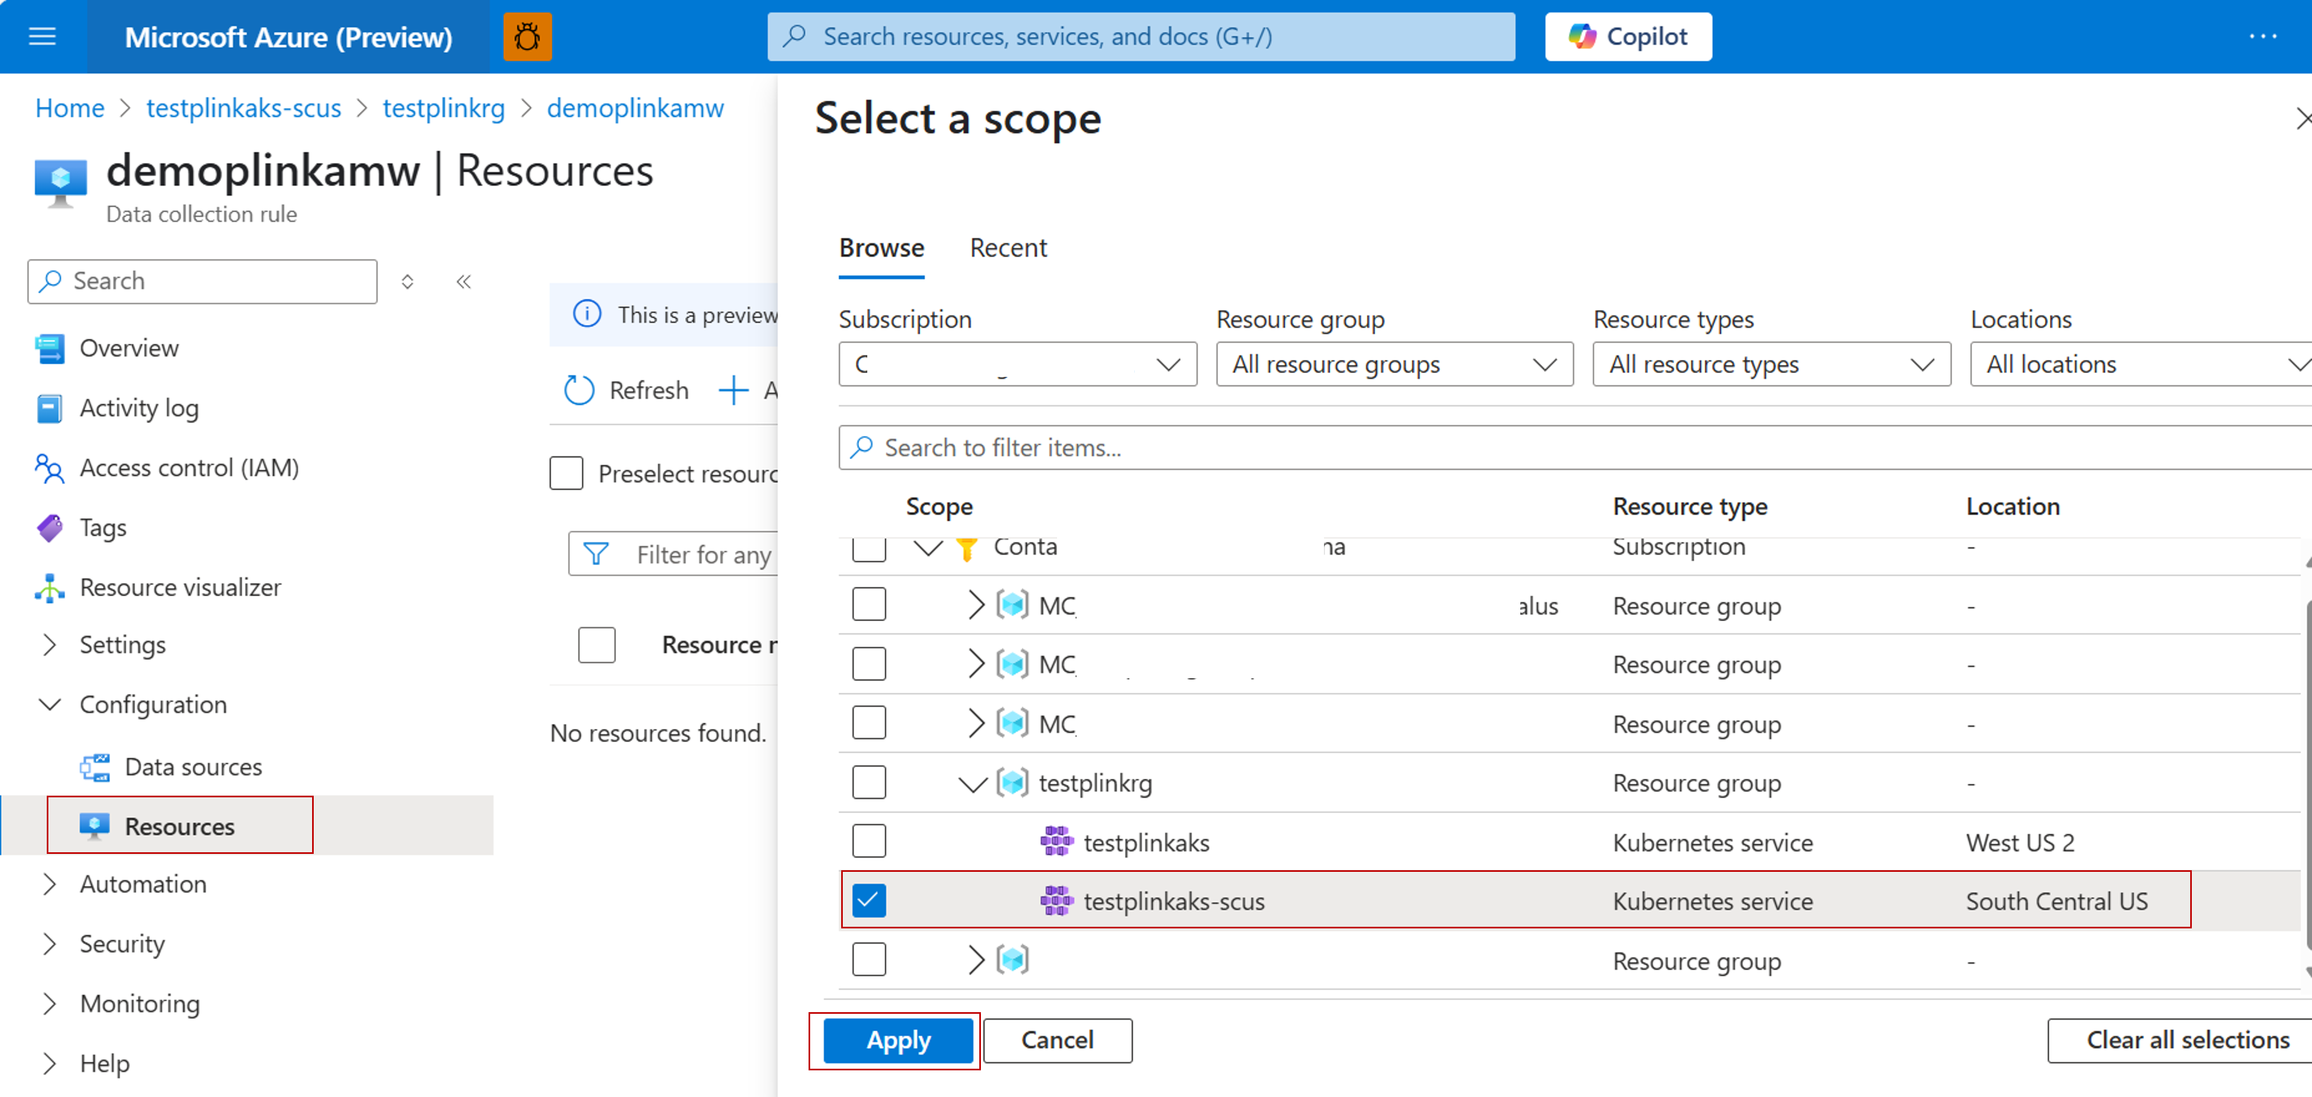Open Data sources in Configuration
This screenshot has width=2312, height=1097.
point(192,767)
